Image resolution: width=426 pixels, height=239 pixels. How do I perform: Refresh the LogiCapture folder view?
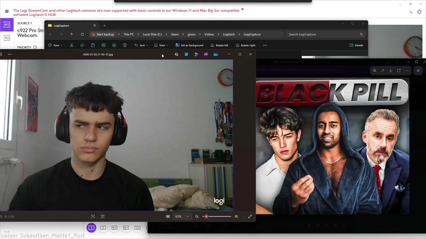(82, 34)
